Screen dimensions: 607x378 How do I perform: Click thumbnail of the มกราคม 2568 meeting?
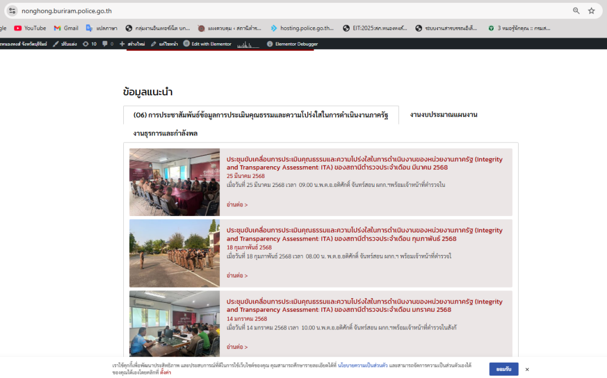tap(174, 324)
